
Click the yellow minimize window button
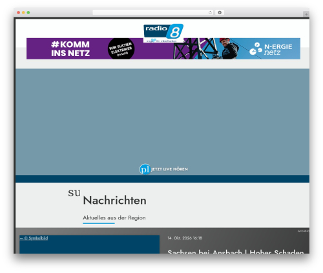point(23,13)
